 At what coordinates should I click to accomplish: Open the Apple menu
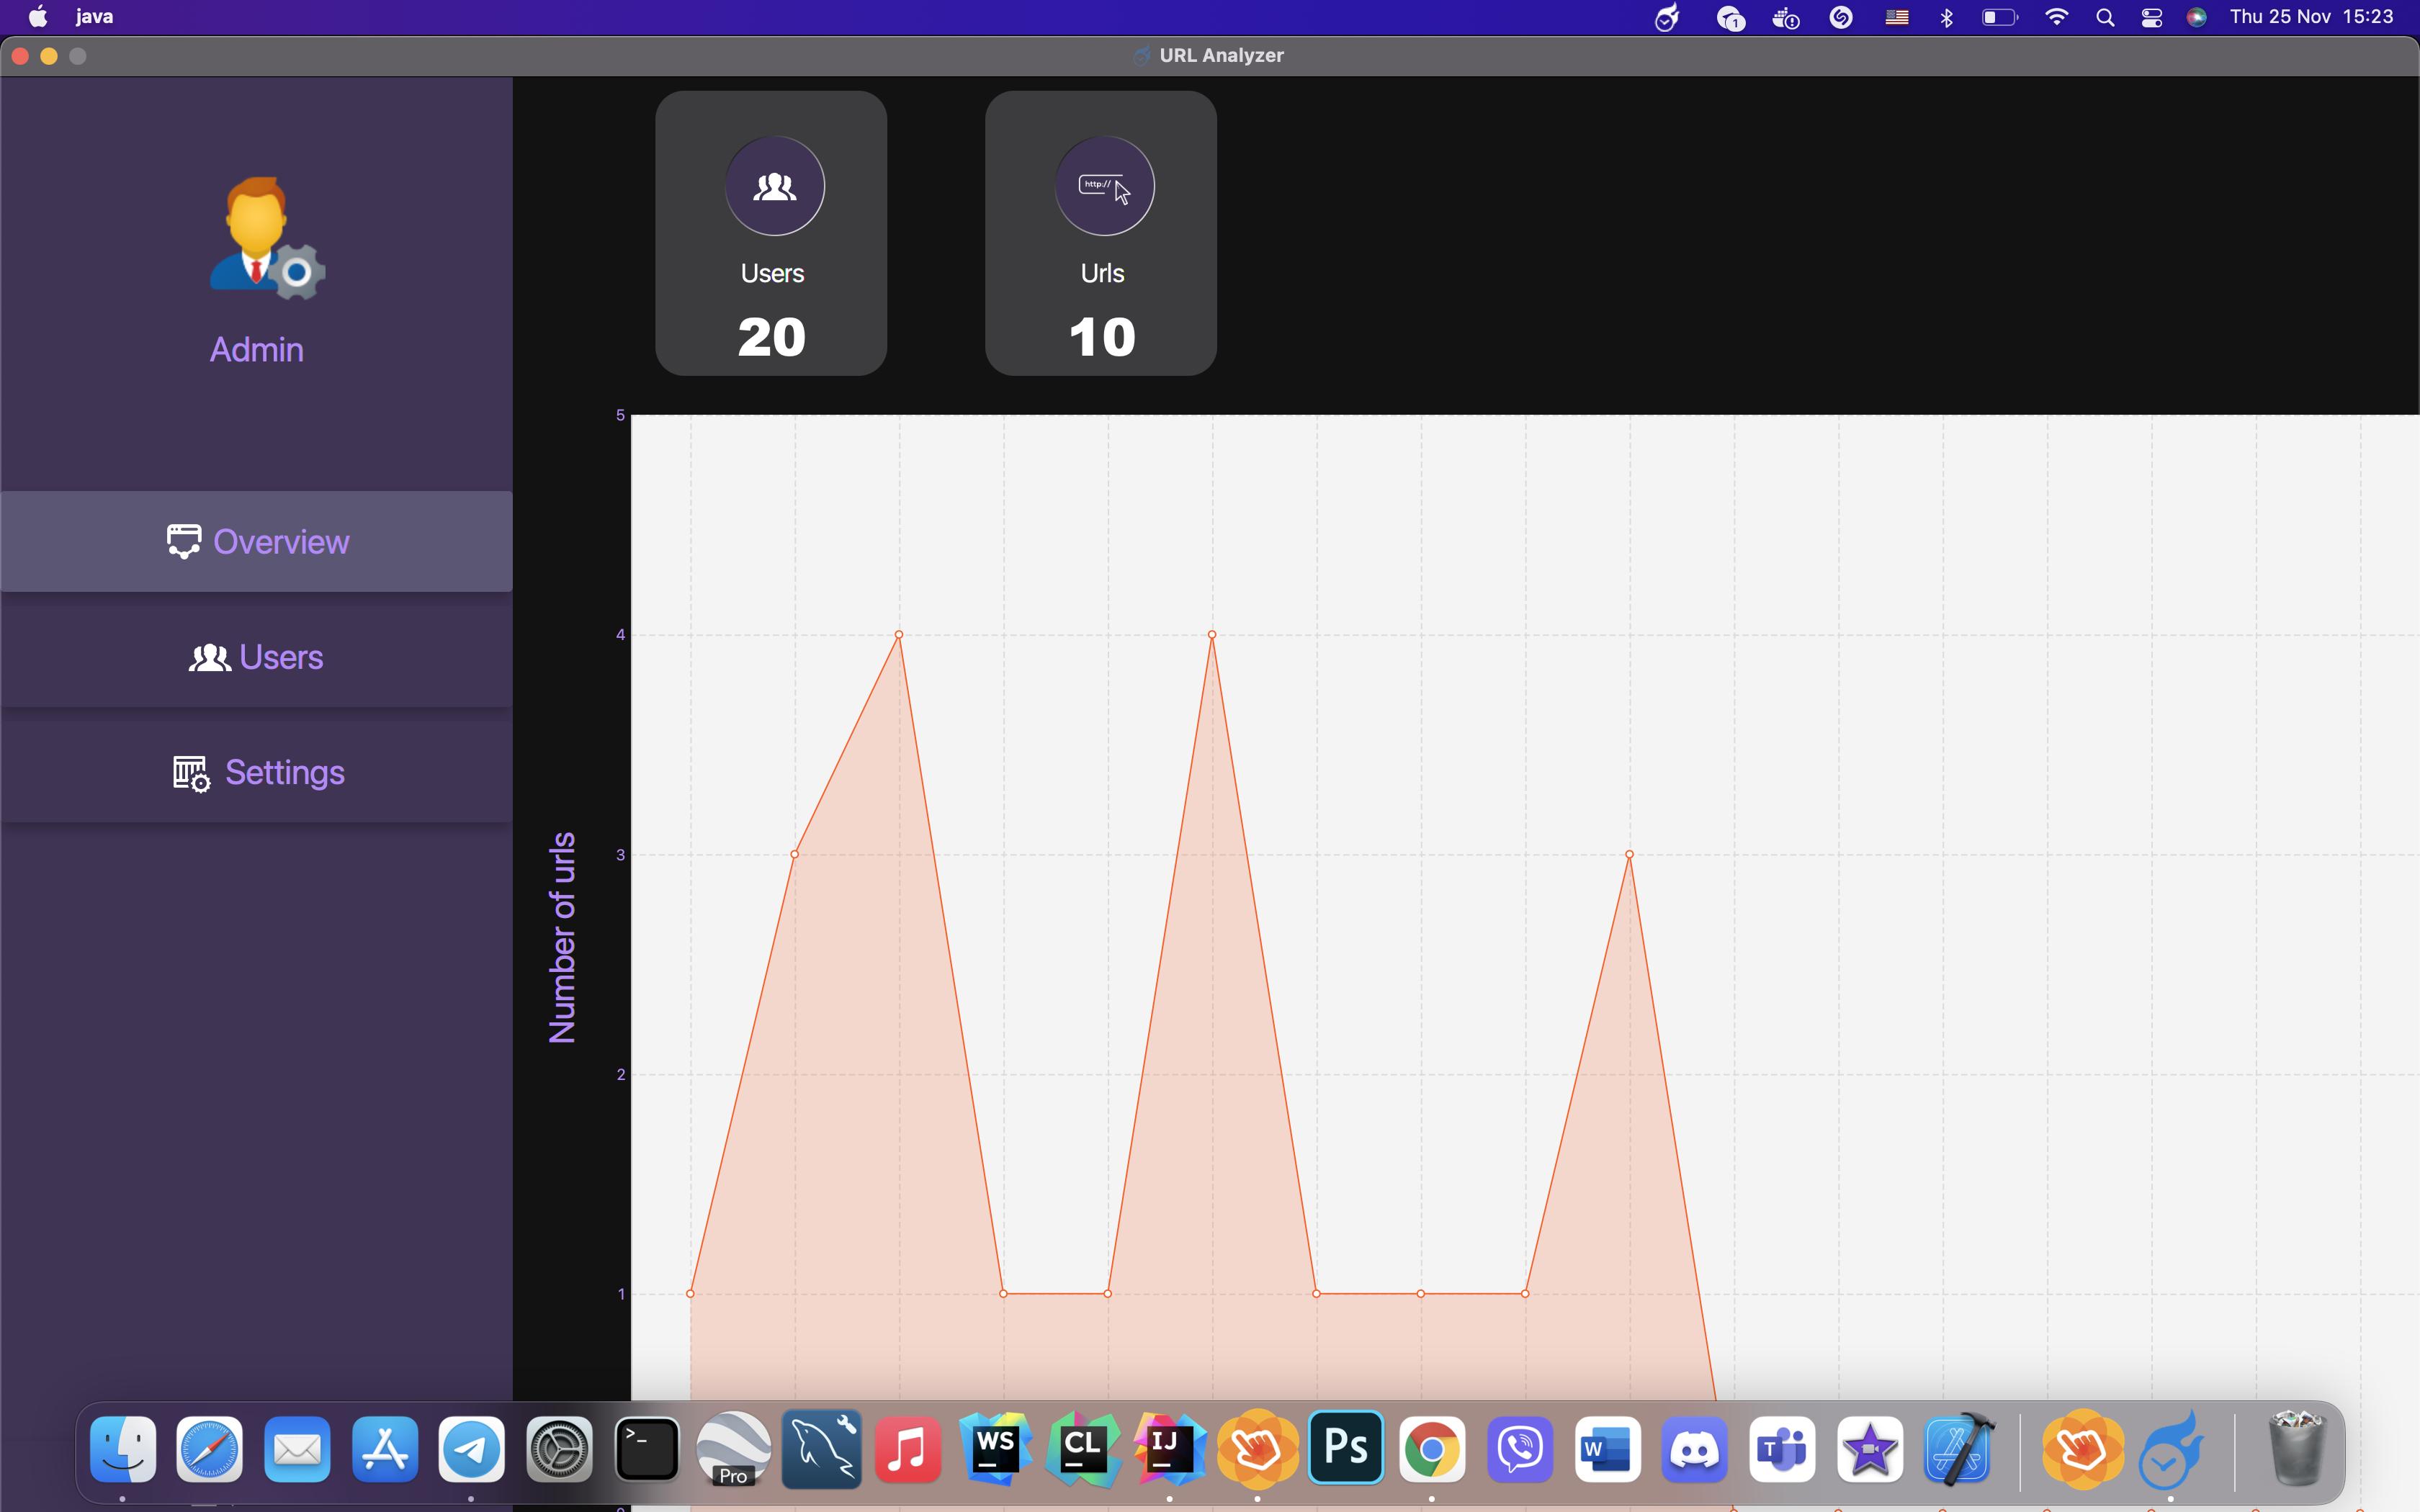coord(38,17)
